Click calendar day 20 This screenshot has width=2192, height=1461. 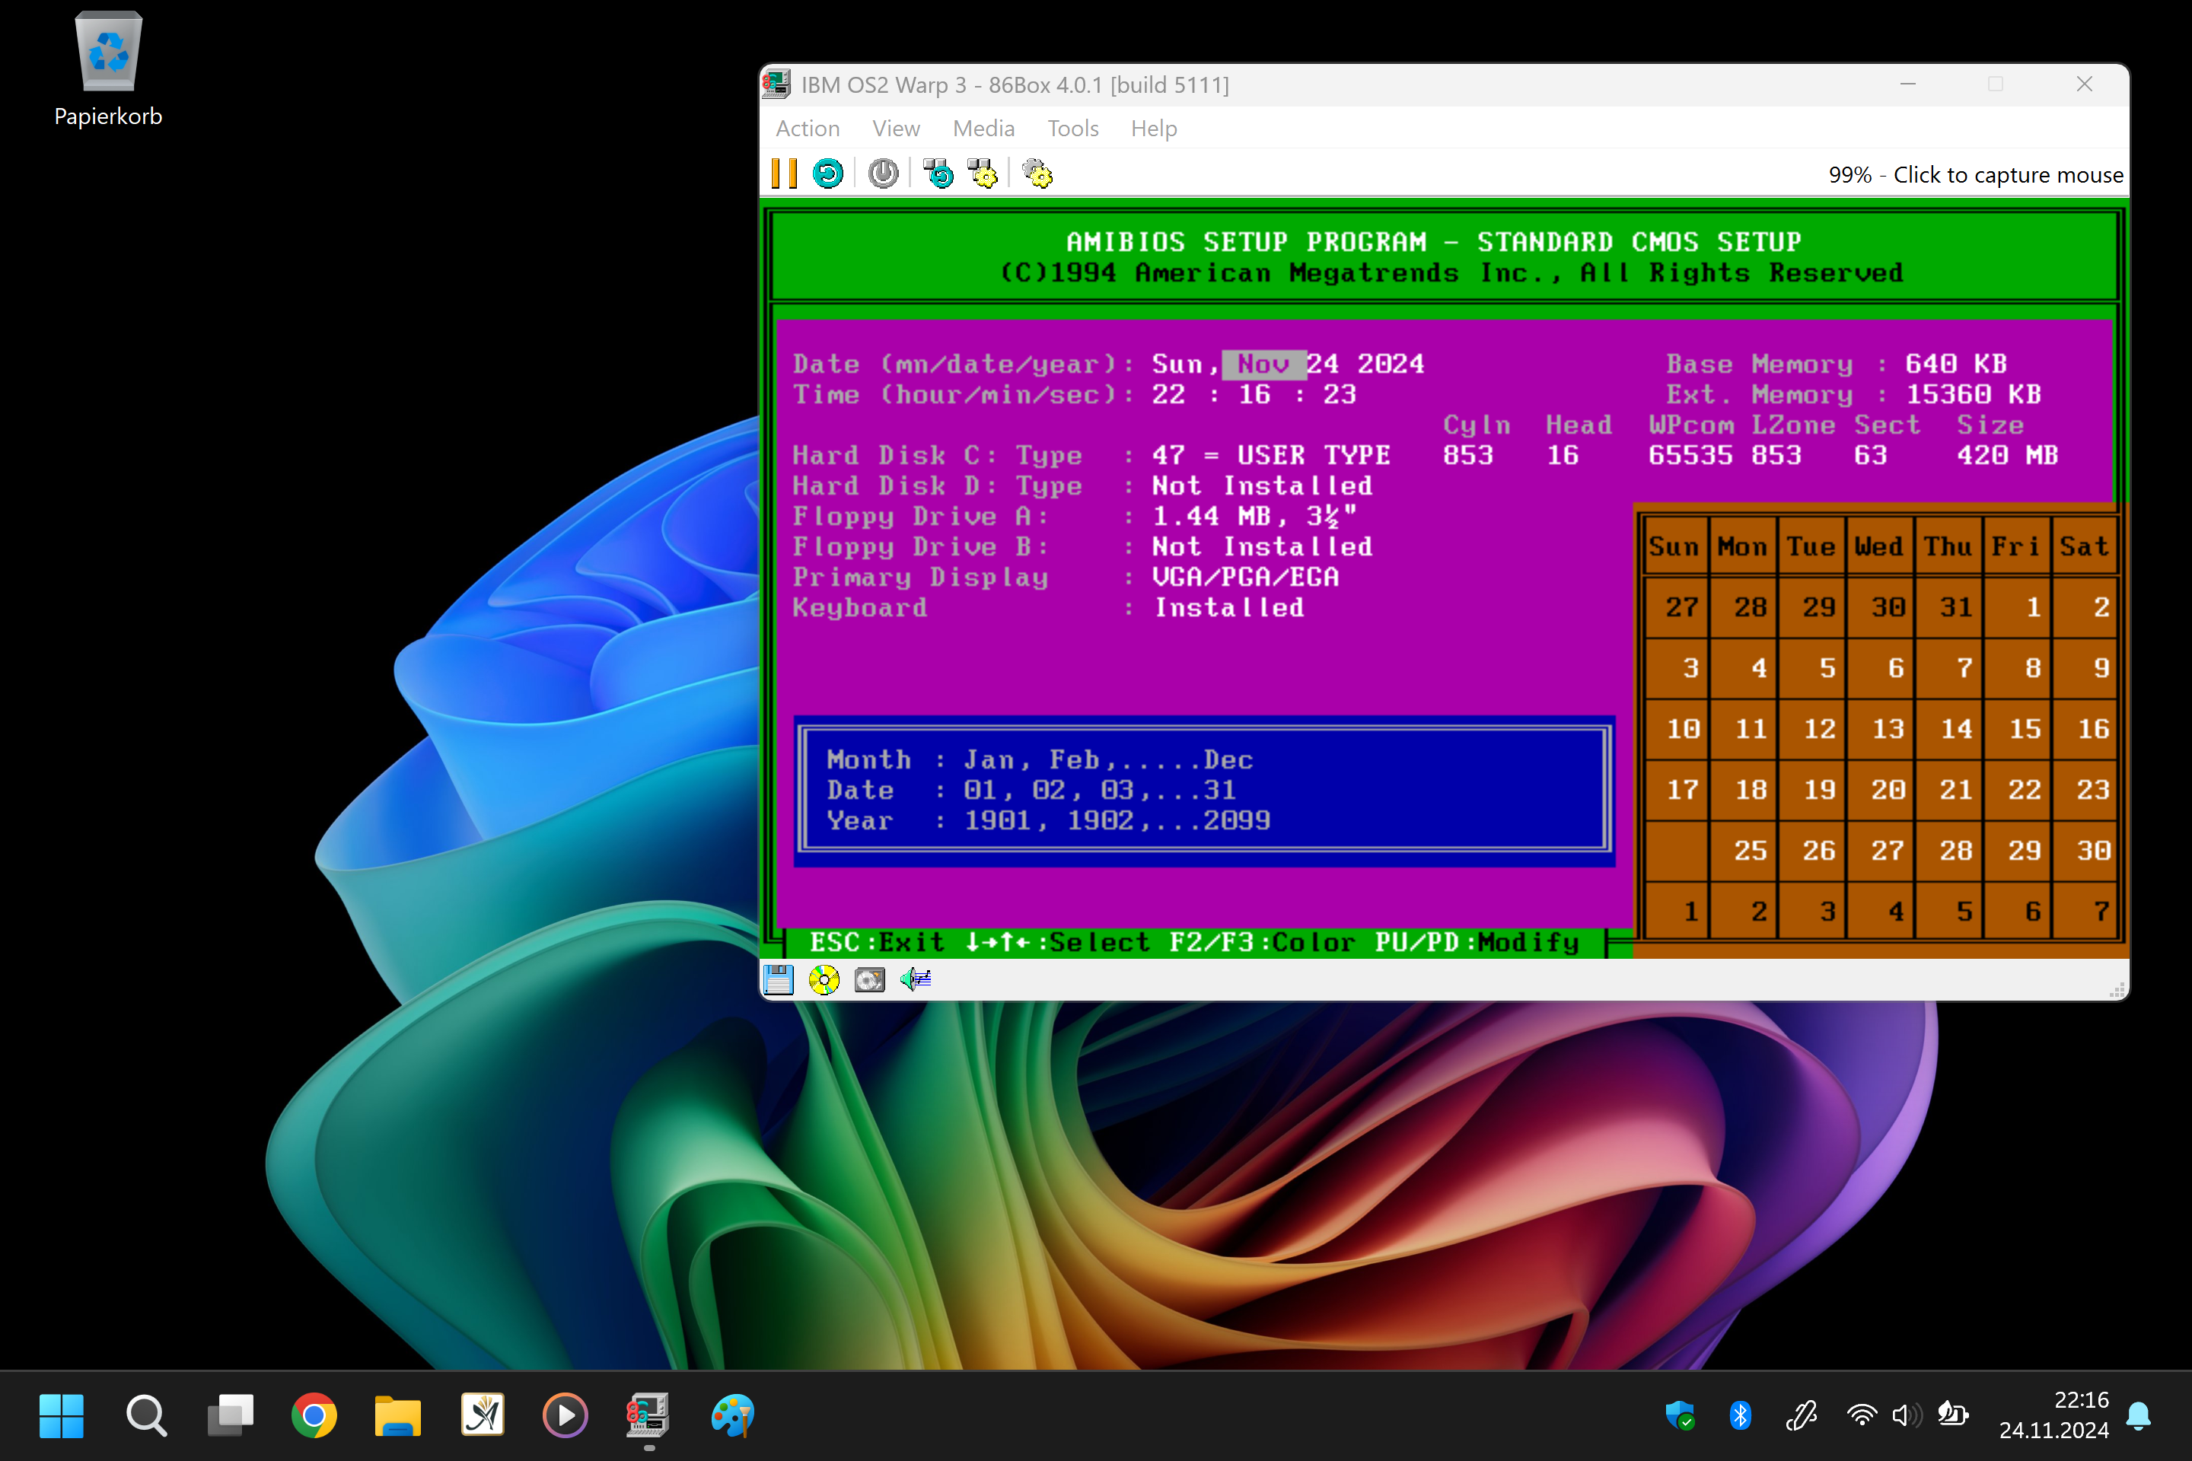pos(1888,790)
